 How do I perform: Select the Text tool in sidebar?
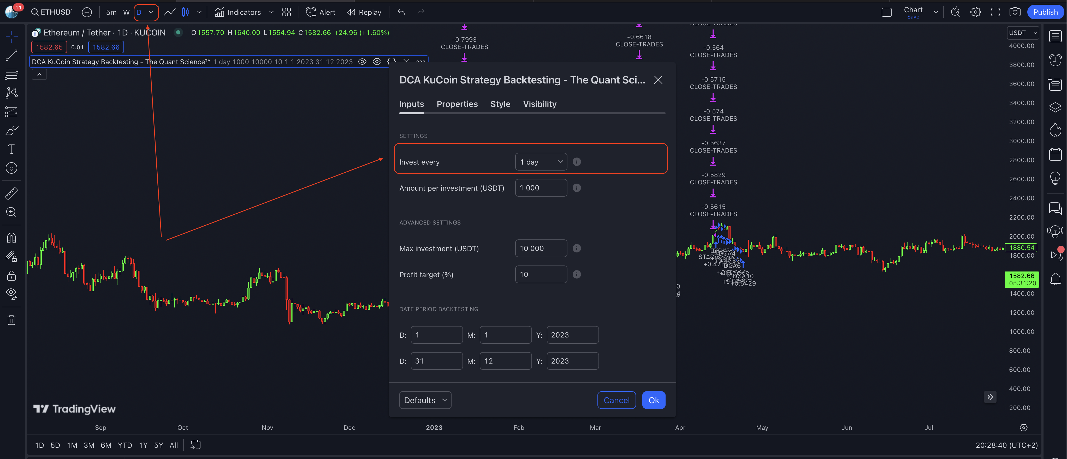[x=11, y=149]
